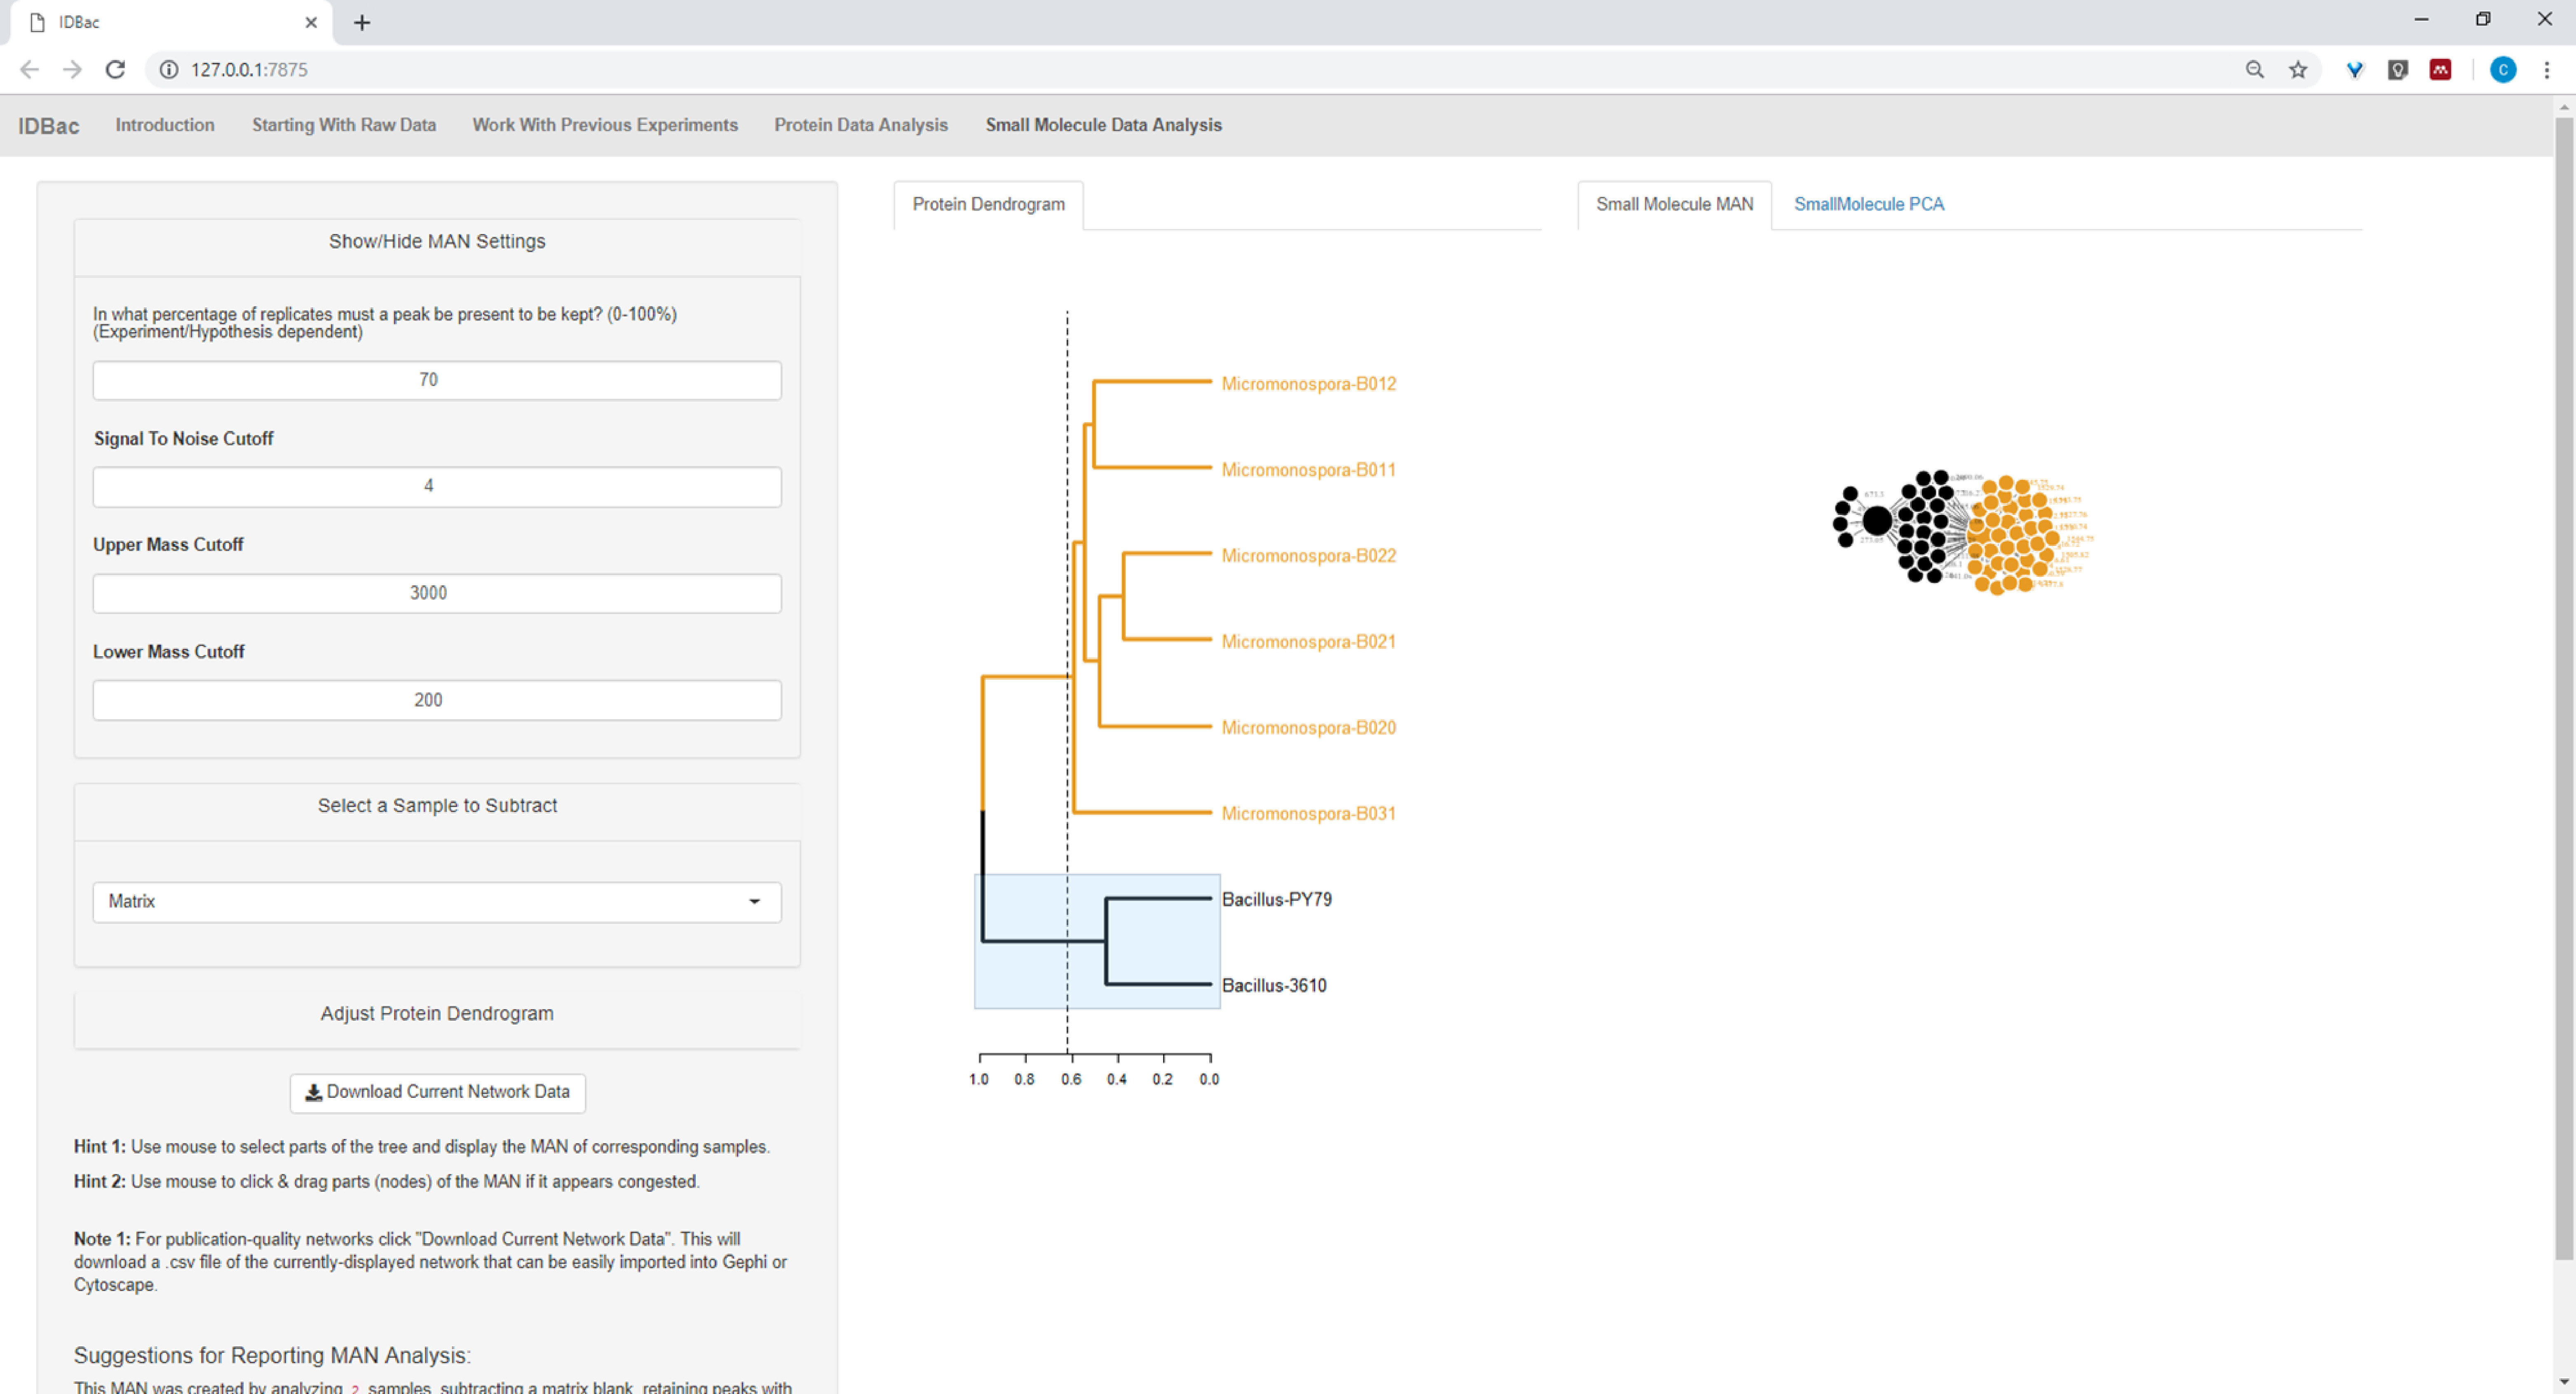Open the Matrix sample dropdown
Viewport: 2576px width, 1394px height.
coord(437,901)
